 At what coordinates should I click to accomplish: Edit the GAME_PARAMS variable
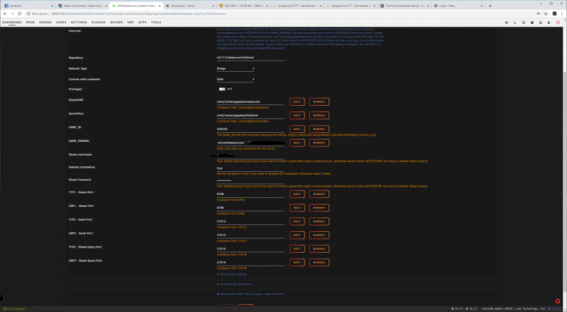tap(297, 142)
